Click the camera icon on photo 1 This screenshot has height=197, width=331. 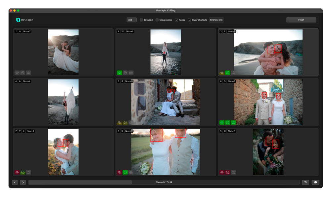click(x=28, y=73)
